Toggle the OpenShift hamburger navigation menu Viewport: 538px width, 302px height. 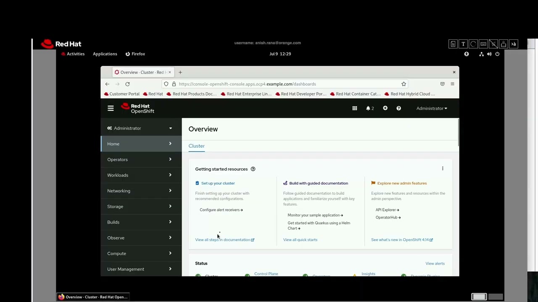111,108
